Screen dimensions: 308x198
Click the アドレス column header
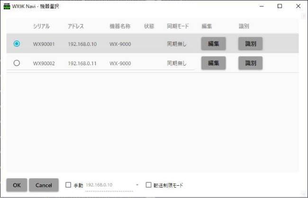(x=76, y=26)
